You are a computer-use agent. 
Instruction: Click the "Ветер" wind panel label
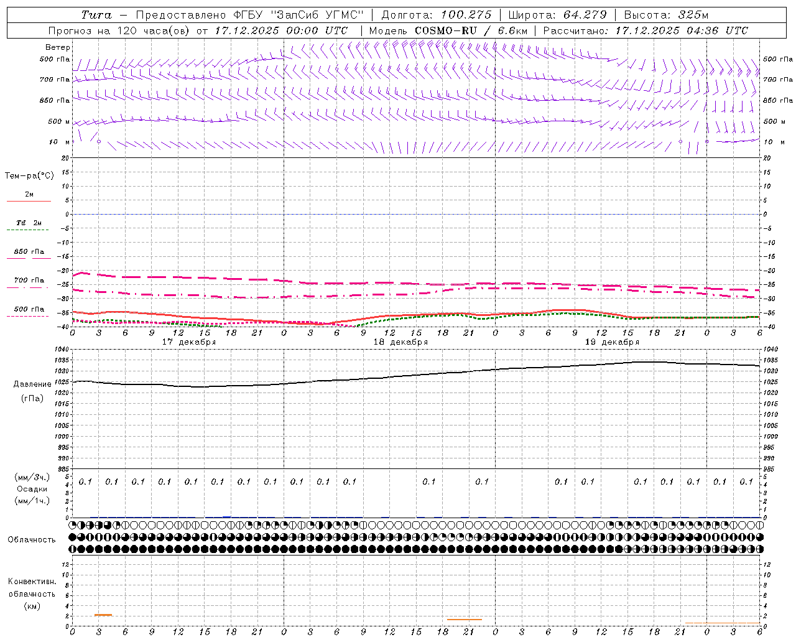tap(58, 47)
